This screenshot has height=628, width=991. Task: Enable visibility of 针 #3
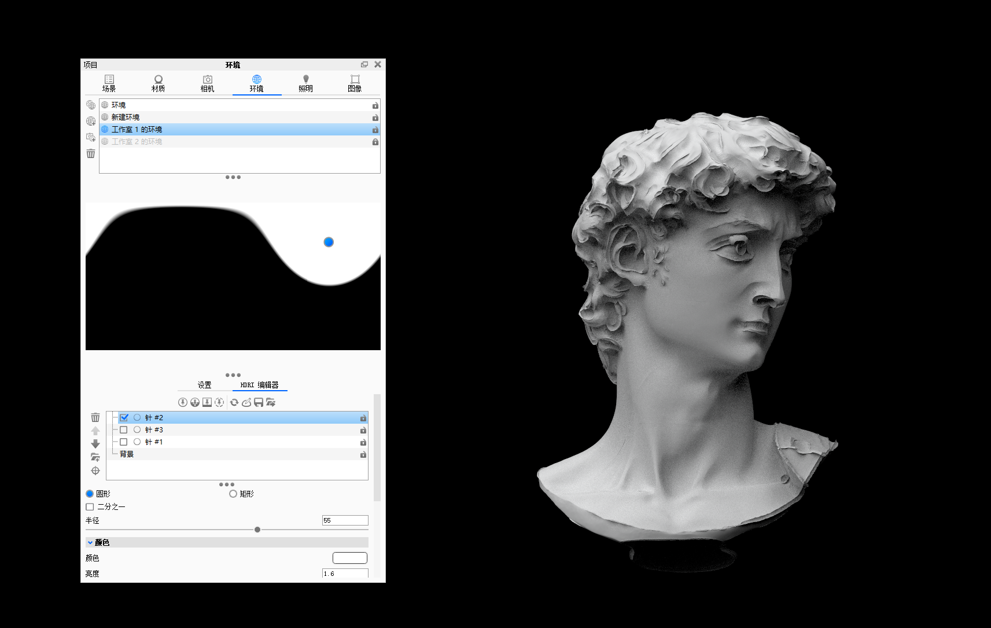(x=124, y=429)
